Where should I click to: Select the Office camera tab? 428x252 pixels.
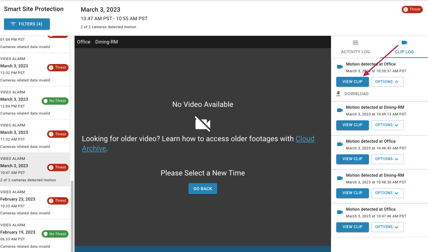[x=84, y=42]
